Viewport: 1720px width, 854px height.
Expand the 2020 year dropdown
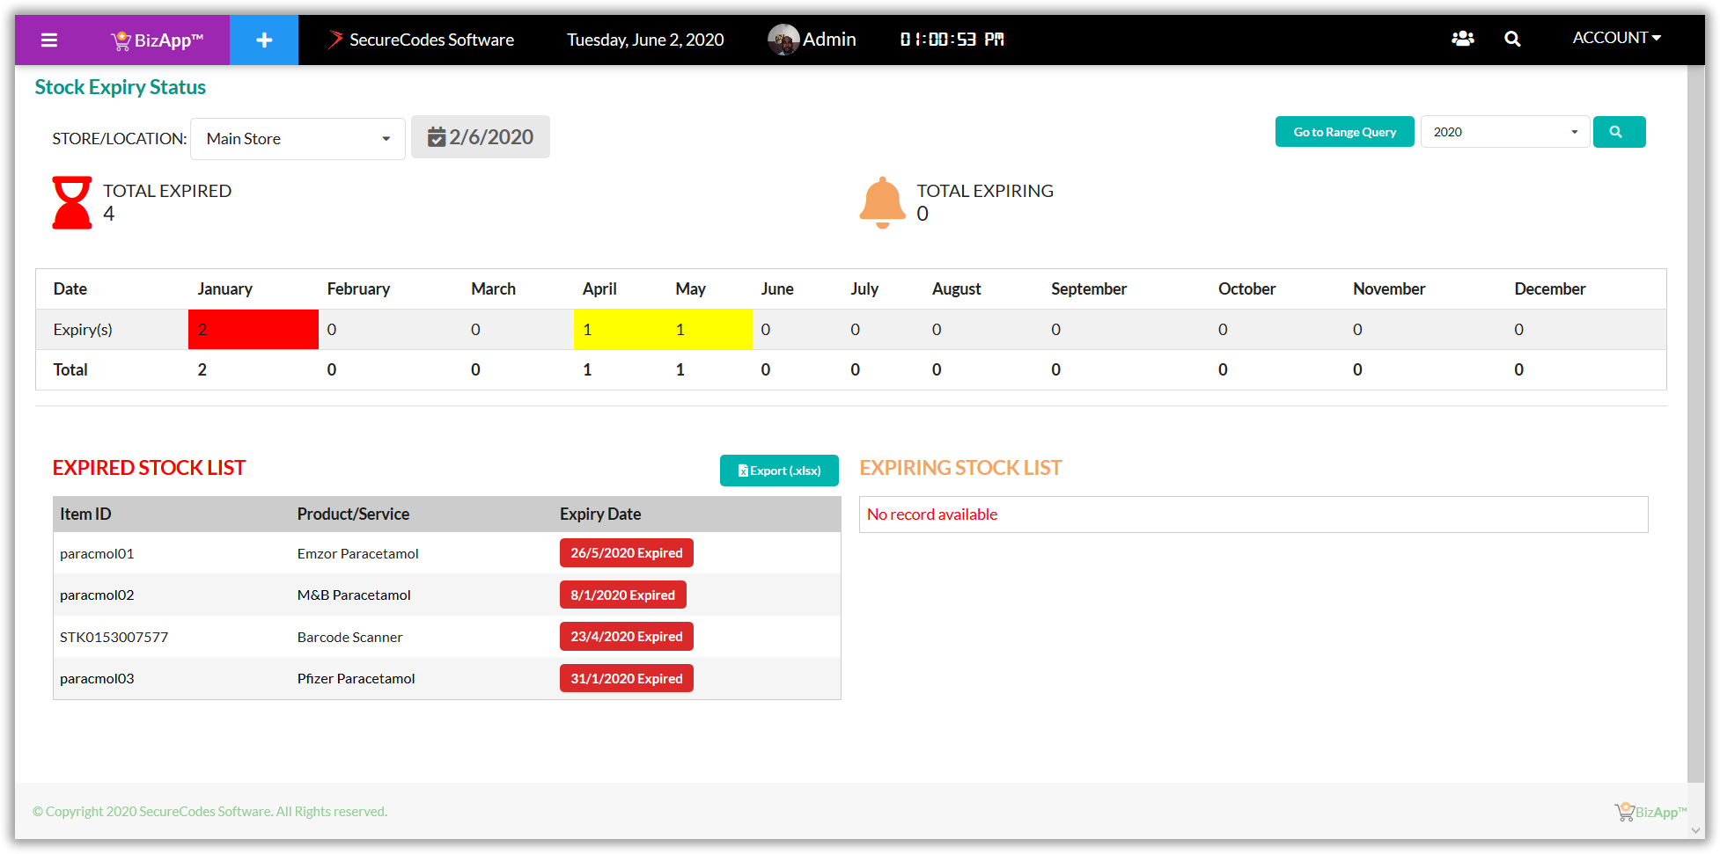1504,132
